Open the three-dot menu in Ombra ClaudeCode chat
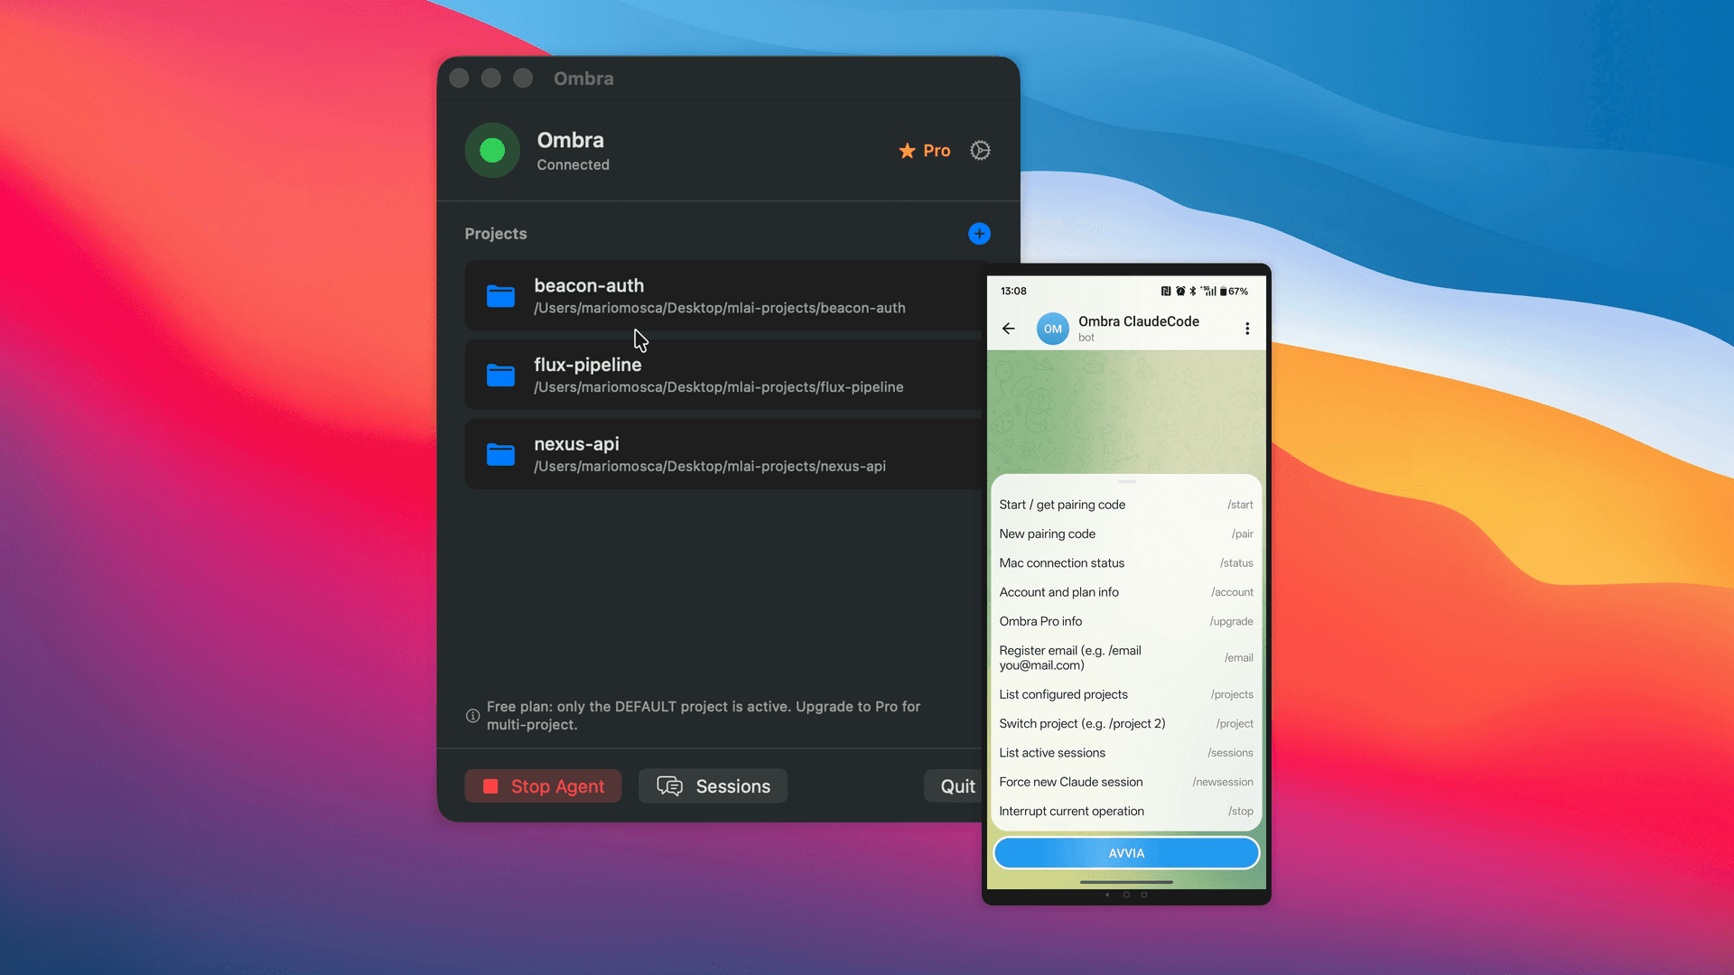This screenshot has width=1734, height=975. (1247, 328)
